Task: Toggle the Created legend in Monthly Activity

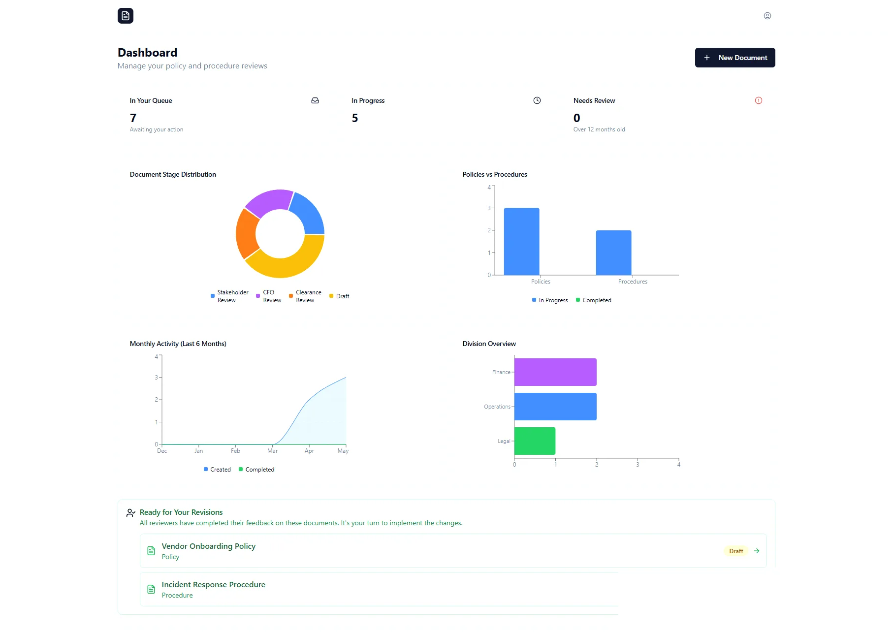Action: [217, 470]
